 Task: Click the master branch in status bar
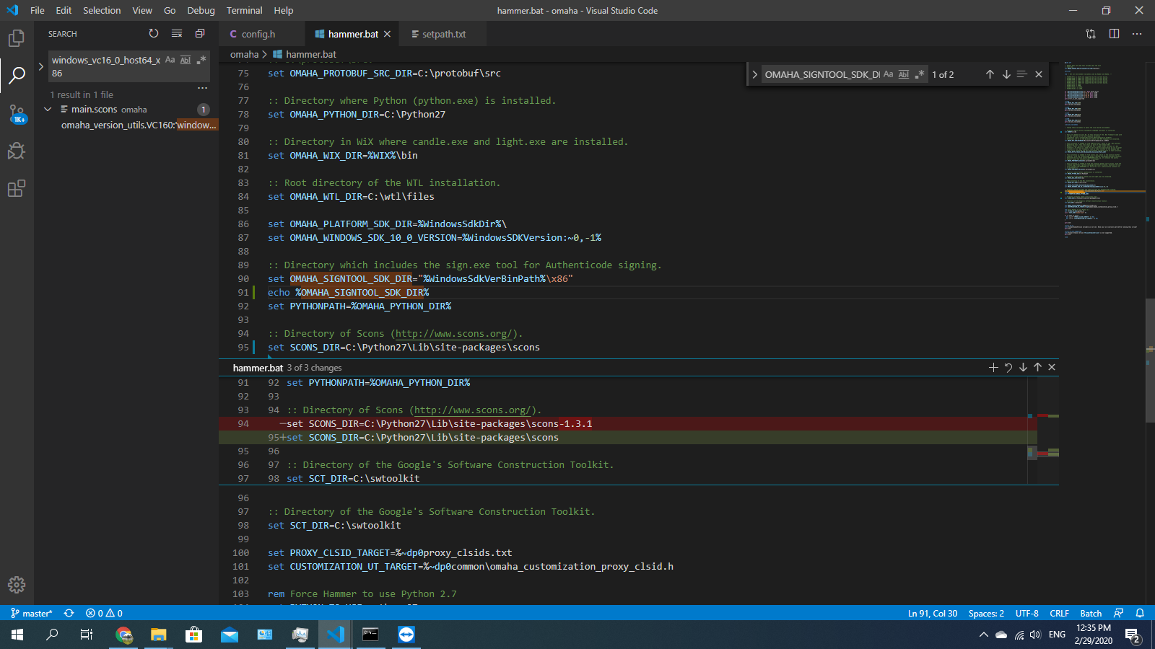[x=32, y=613]
